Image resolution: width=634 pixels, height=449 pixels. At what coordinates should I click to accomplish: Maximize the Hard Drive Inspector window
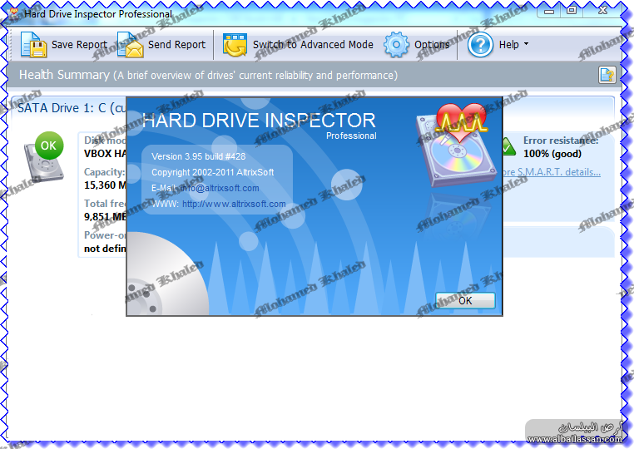(572, 11)
